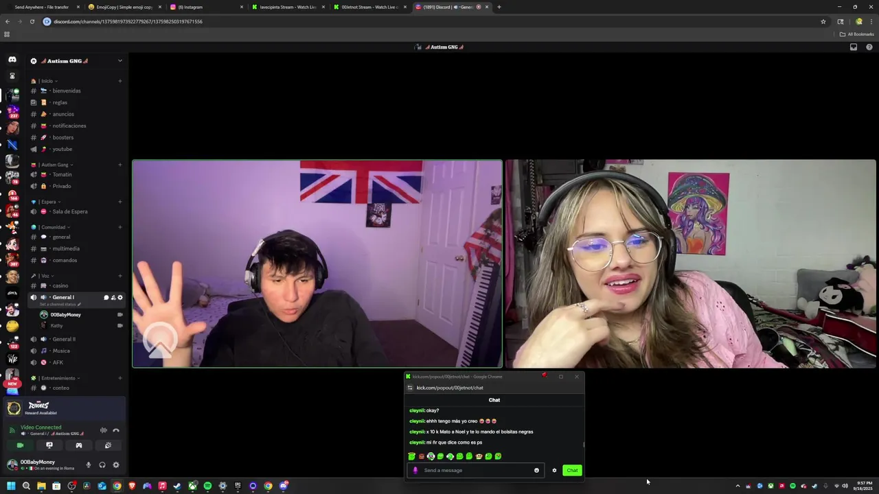Screen dimensions: 879x494
Task: Collapse the Autism Gang category
Action: 52,165
